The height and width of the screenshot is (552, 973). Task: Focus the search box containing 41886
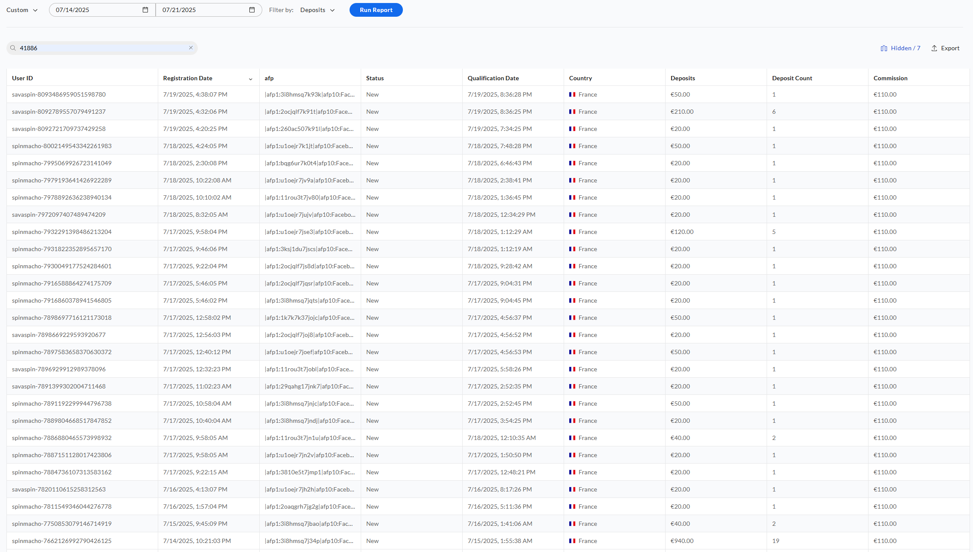[102, 48]
